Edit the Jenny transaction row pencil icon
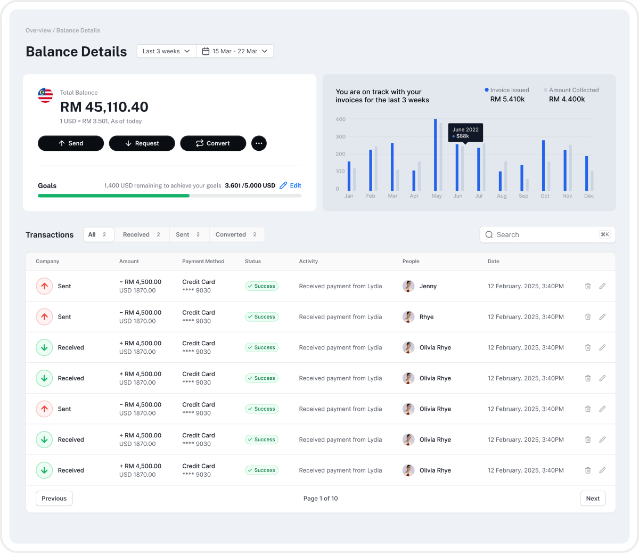Screen dimensions: 639x553 point(602,286)
